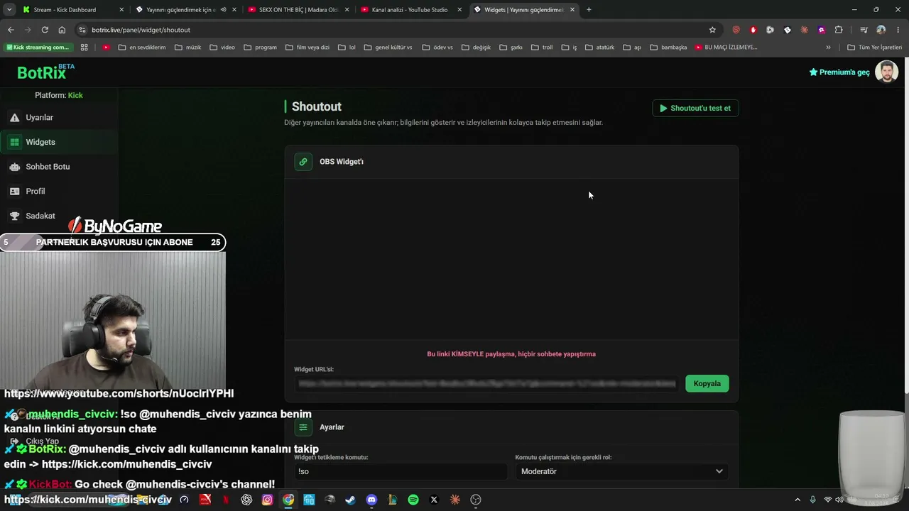Click the 'Shoutout'u test et' button
Screen dimensions: 909x511
[x=695, y=109]
